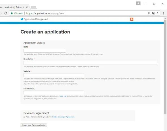Screen dimensions: 167x131
Task: Click the Chrome profile person icon
Action: tap(138, 3)
